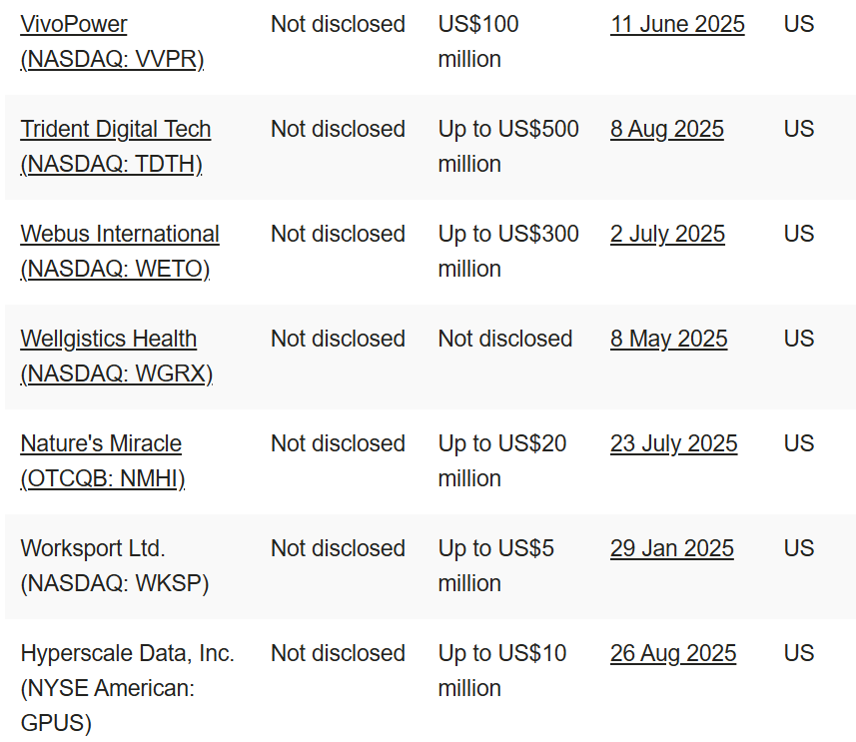Open the 8 Aug 2025 announcement link
856x742 pixels.
[x=667, y=130]
